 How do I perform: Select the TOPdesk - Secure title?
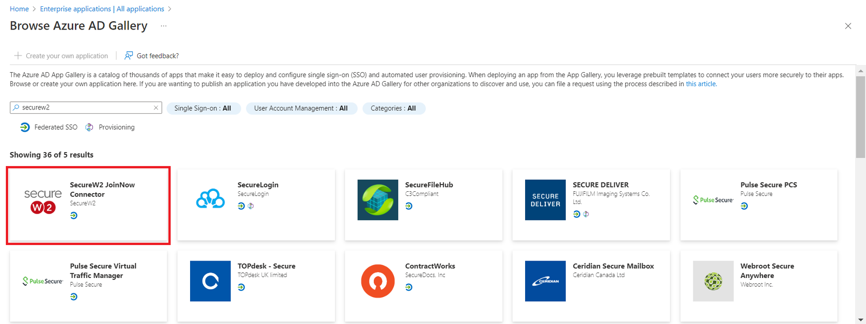click(266, 266)
